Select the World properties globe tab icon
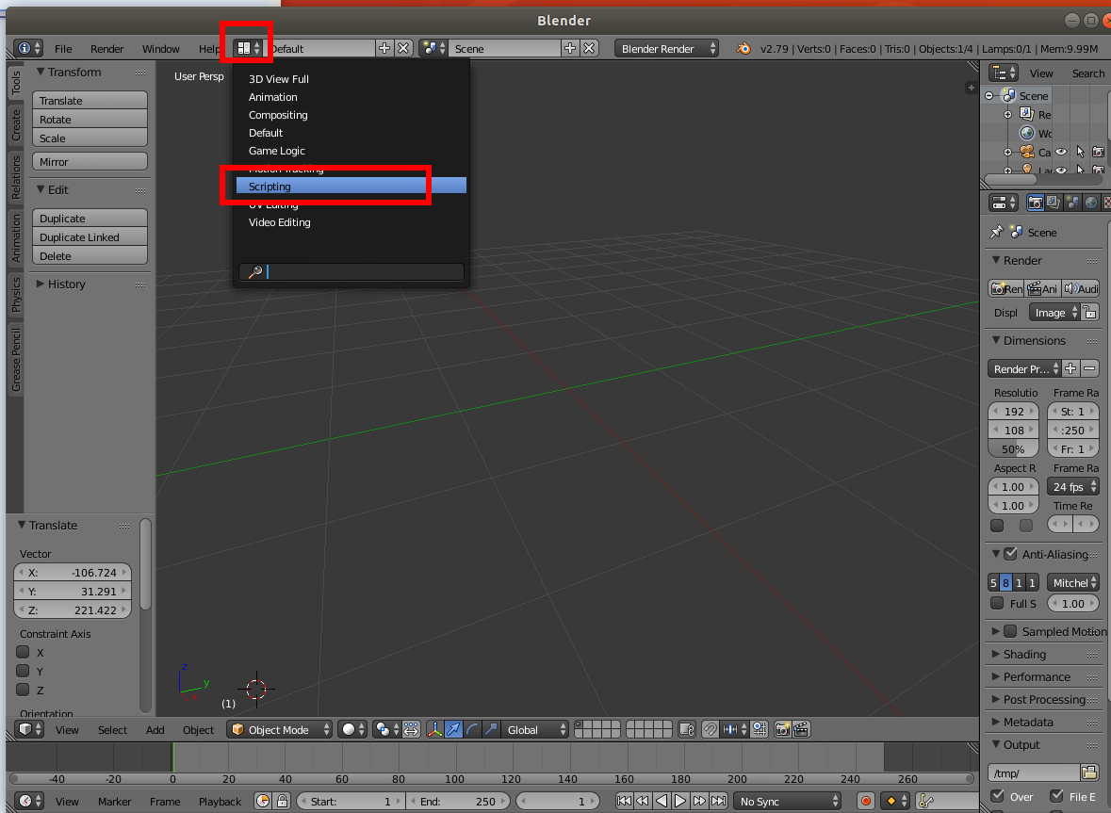Viewport: 1111px width, 813px height. pyautogui.click(x=1091, y=203)
